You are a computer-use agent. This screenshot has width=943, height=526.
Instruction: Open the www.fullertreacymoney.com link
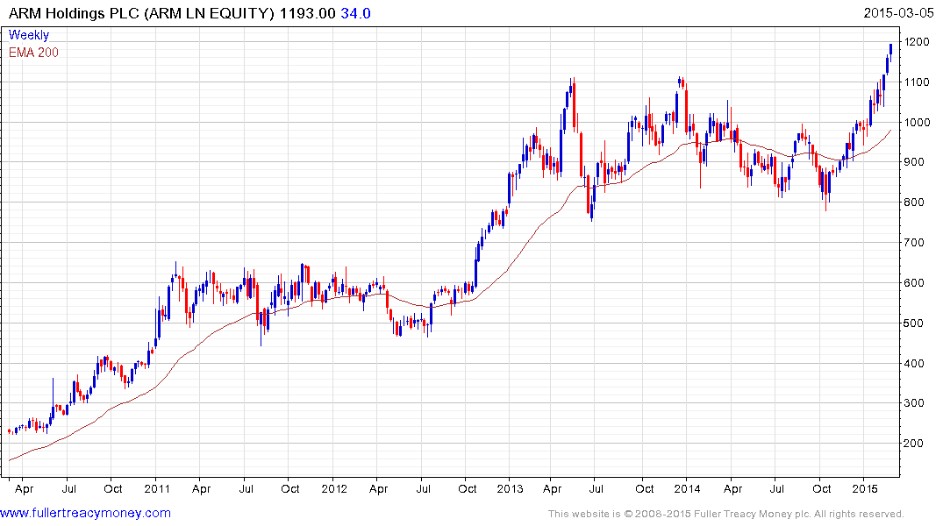point(85,513)
